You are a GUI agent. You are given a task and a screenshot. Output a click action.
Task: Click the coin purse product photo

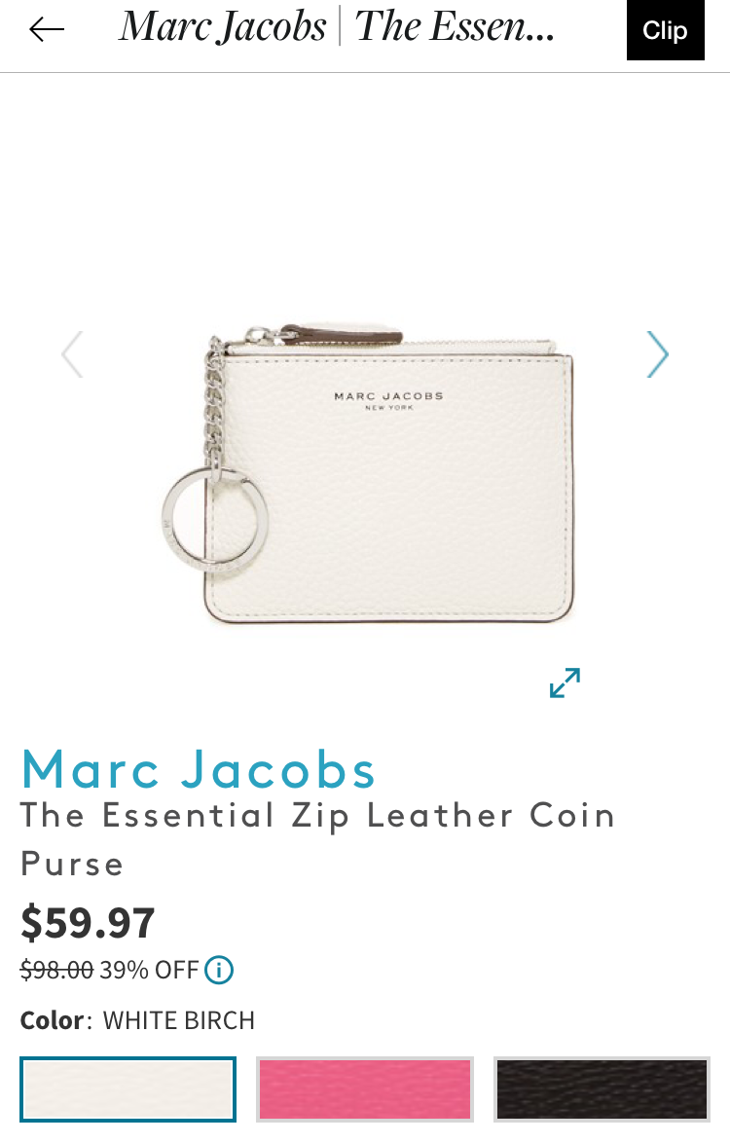click(368, 474)
